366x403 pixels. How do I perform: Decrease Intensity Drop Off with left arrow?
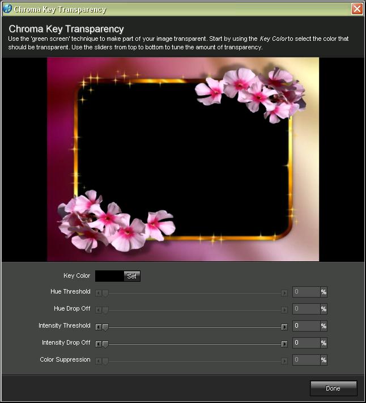tap(99, 344)
